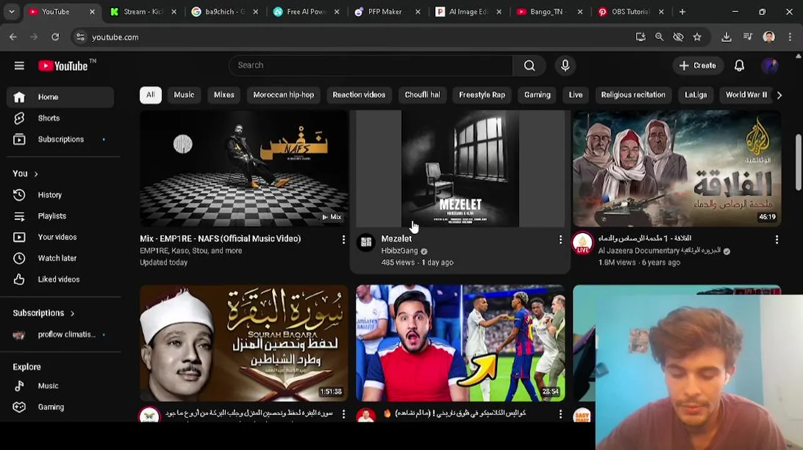Open Chrome downloads

tap(726, 37)
